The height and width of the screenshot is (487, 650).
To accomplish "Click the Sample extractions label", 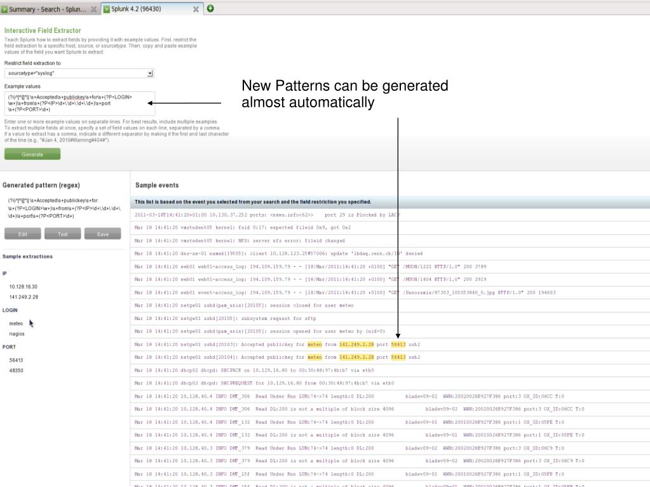I will pos(27,257).
